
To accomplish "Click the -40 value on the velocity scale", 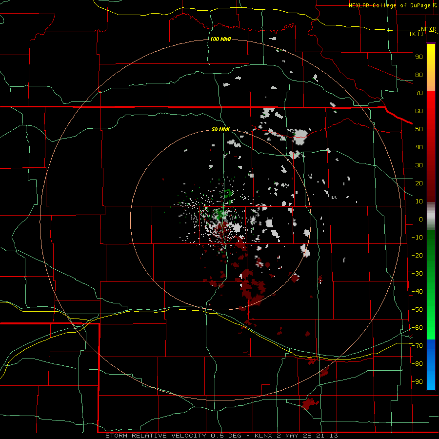I will (x=417, y=292).
